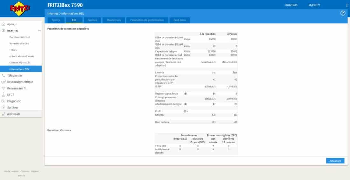
Task: Click the 'Affaiblissement de ligne' row label
Action: tap(169, 104)
